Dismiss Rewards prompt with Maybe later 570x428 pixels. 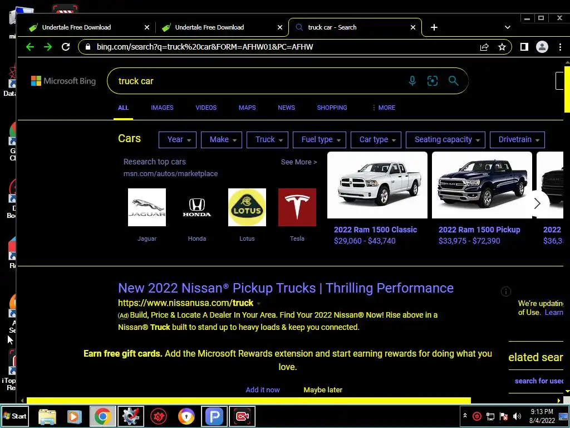(323, 390)
